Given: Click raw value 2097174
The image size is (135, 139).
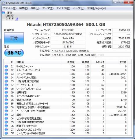Looking at the screenshot, I should point(121,107).
